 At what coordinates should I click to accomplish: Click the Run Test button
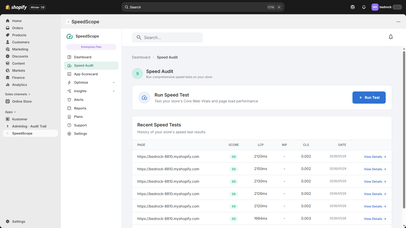(369, 98)
